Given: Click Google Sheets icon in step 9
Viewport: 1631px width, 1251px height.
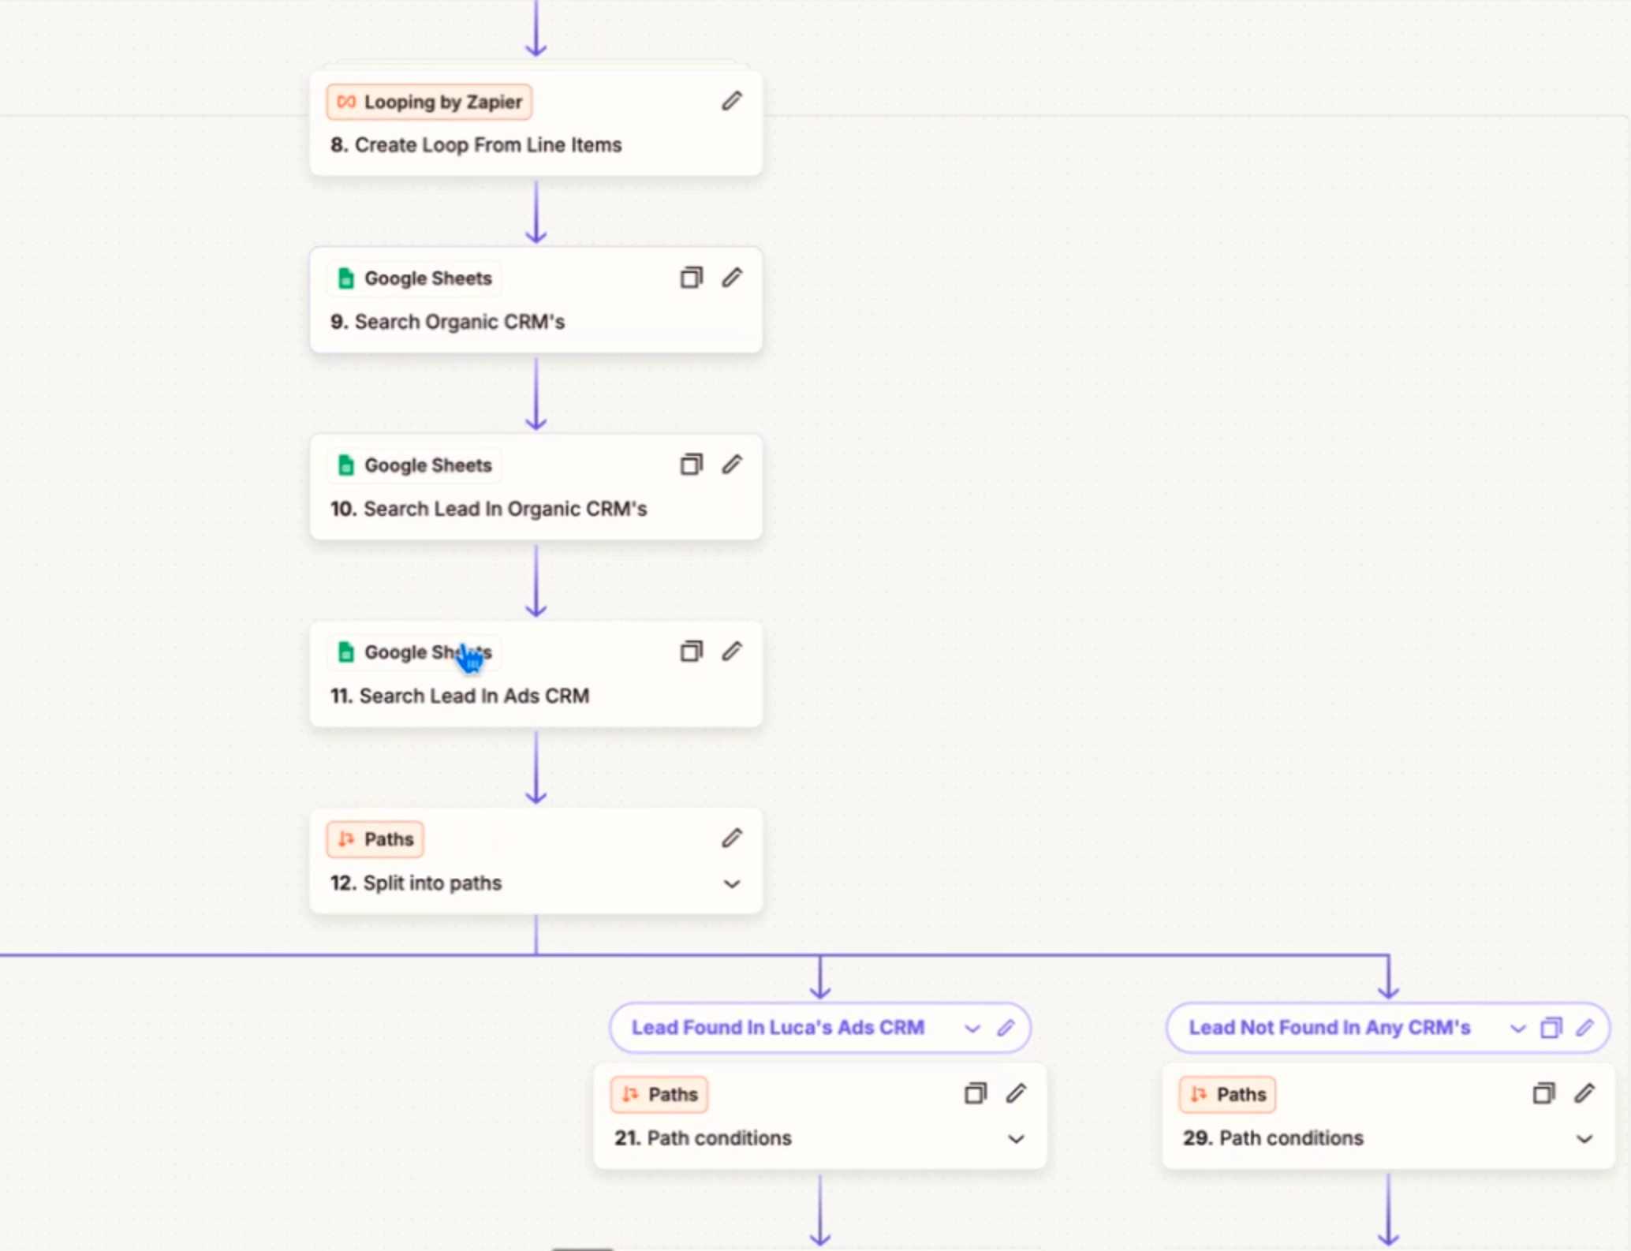Looking at the screenshot, I should tap(345, 278).
